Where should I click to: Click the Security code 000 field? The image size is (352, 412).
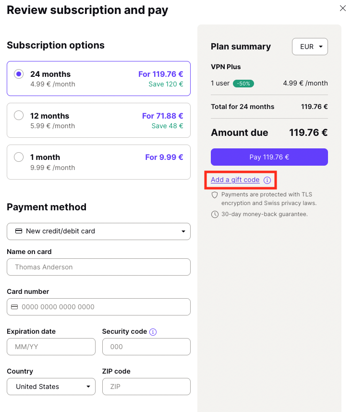click(146, 347)
